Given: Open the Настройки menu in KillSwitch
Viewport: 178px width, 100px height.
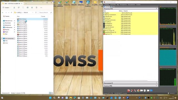Looking at the screenshot, I should (x=113, y=5).
